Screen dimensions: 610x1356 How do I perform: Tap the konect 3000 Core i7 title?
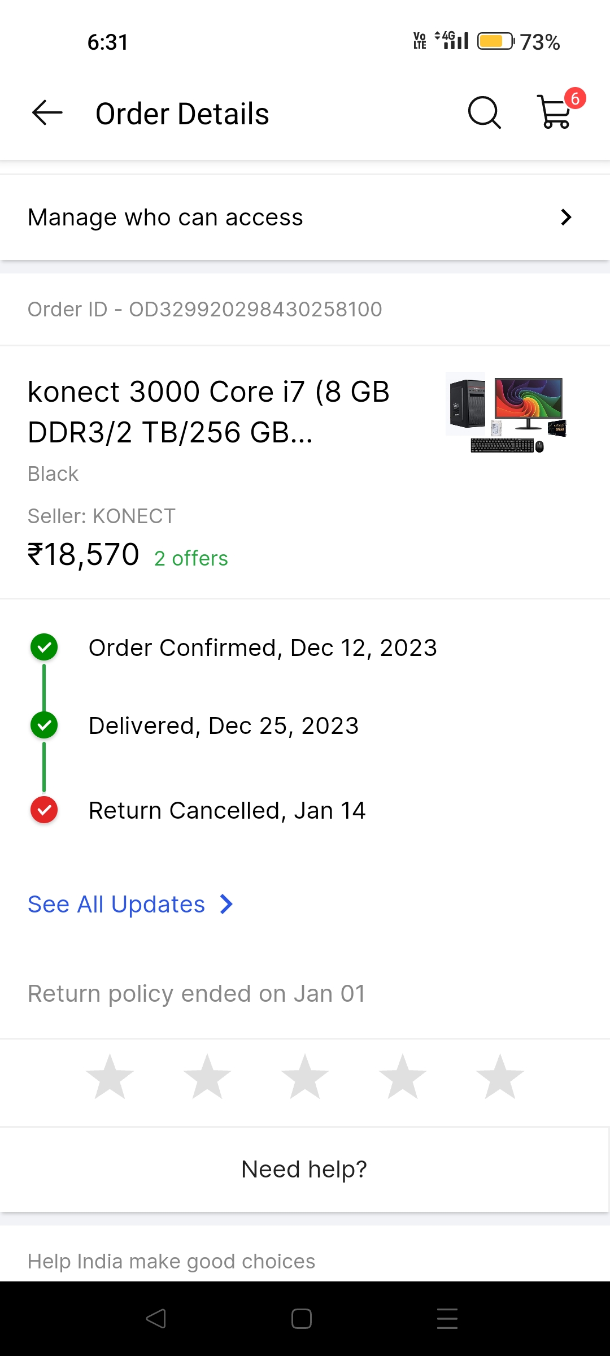pos(209,412)
